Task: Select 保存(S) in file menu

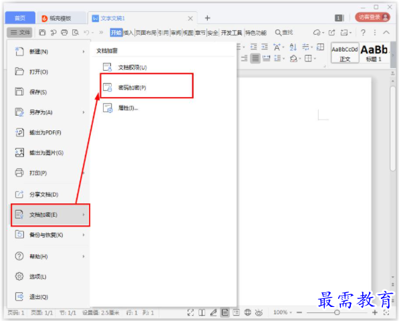Action: point(49,92)
